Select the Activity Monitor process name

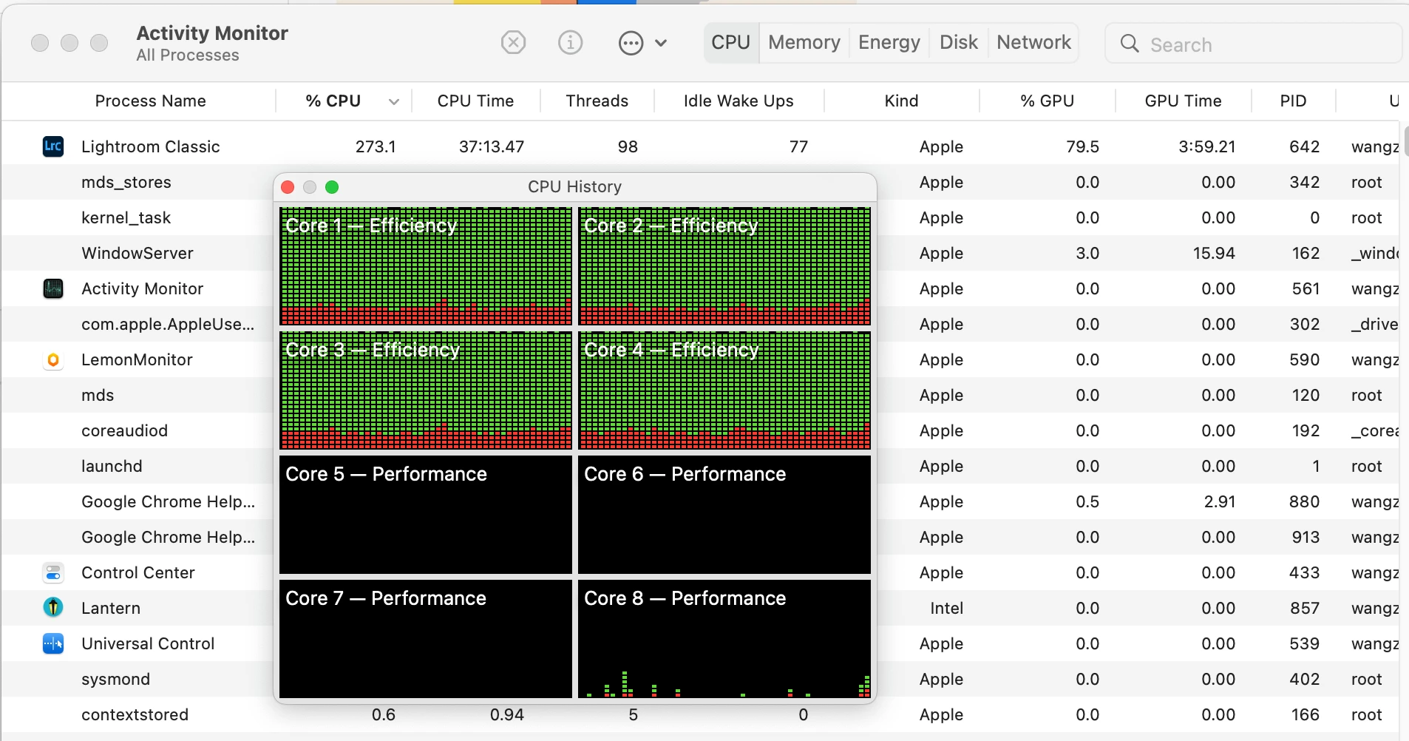point(143,288)
